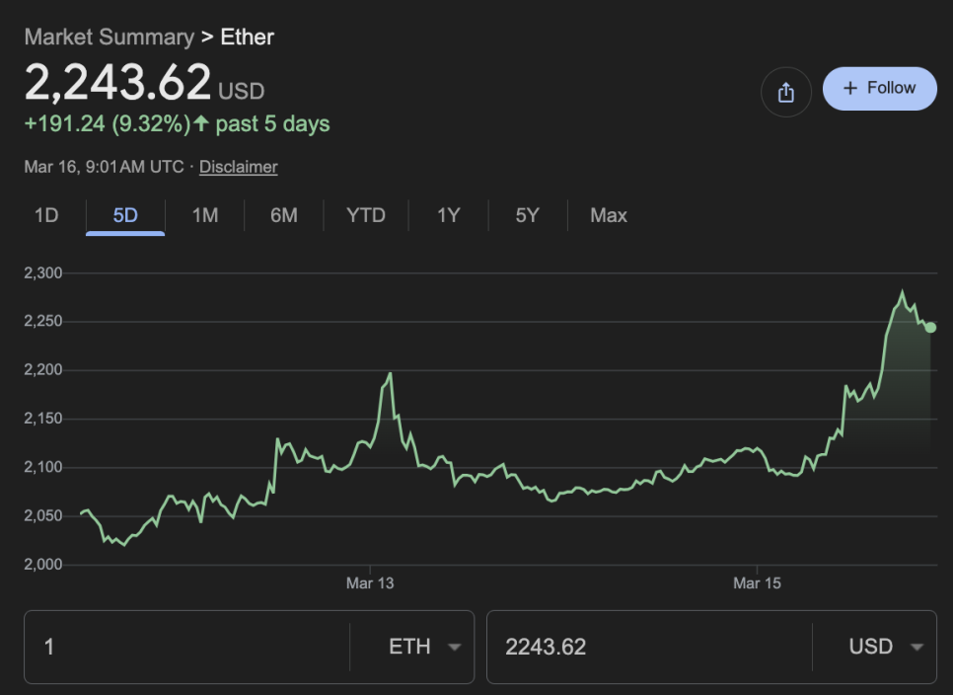The image size is (953, 695).
Task: Show the 1Y price chart
Action: [449, 215]
